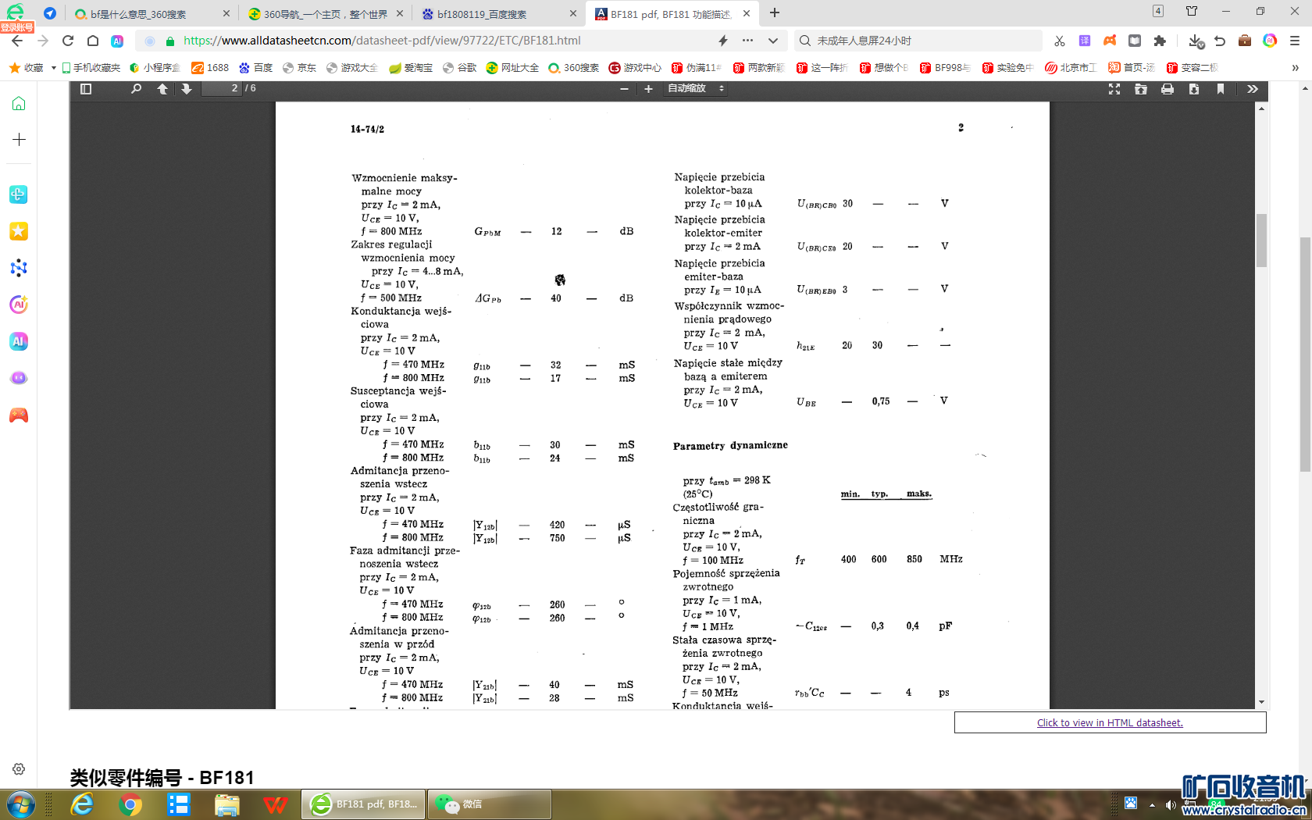
Task: Go to the browser home page
Action: coord(93,41)
